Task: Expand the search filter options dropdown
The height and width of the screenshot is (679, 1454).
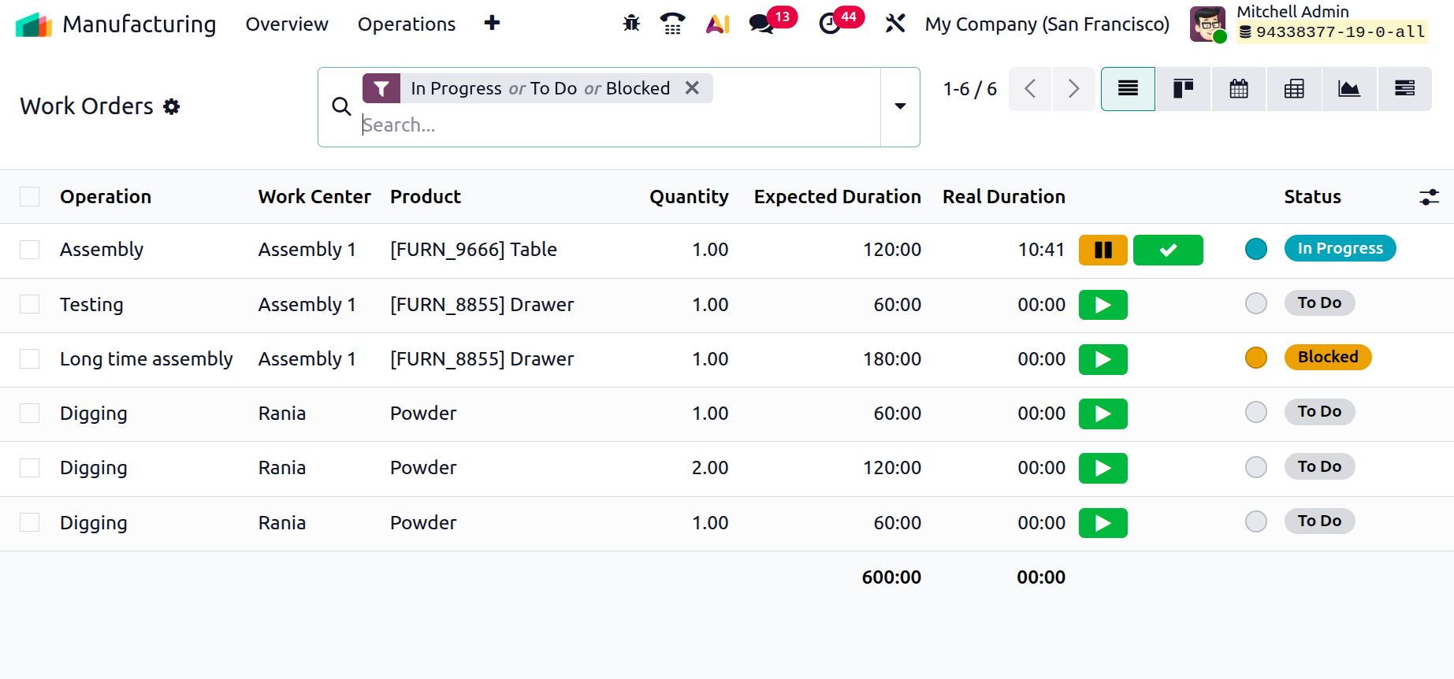Action: pyautogui.click(x=900, y=106)
